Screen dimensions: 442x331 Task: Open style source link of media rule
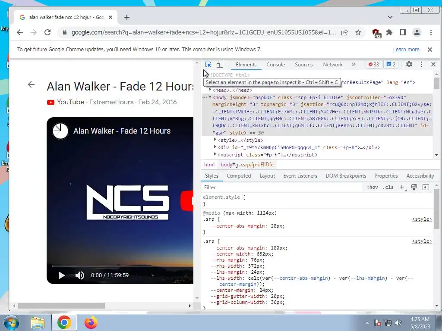click(x=422, y=219)
